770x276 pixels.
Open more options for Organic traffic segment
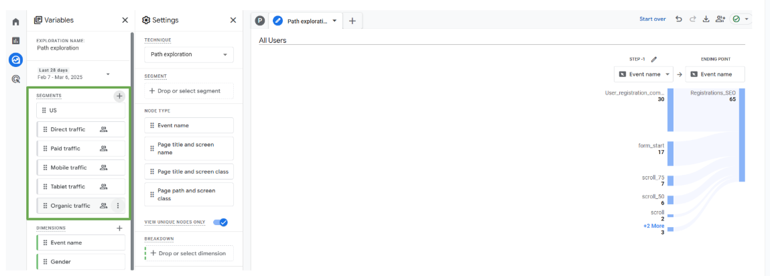[x=117, y=206]
